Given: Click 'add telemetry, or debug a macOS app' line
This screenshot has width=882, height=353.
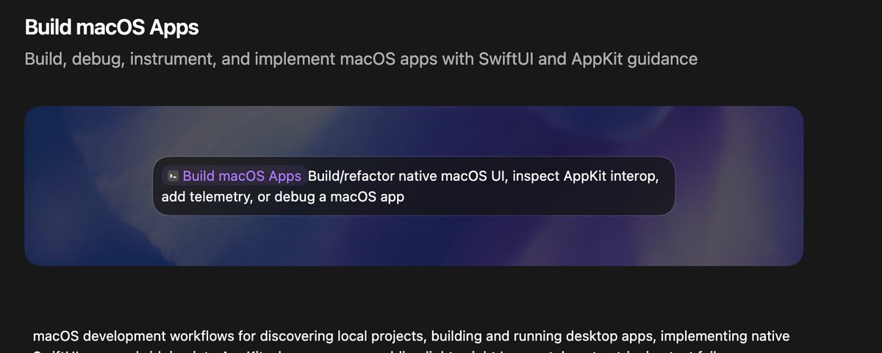Looking at the screenshot, I should [283, 197].
